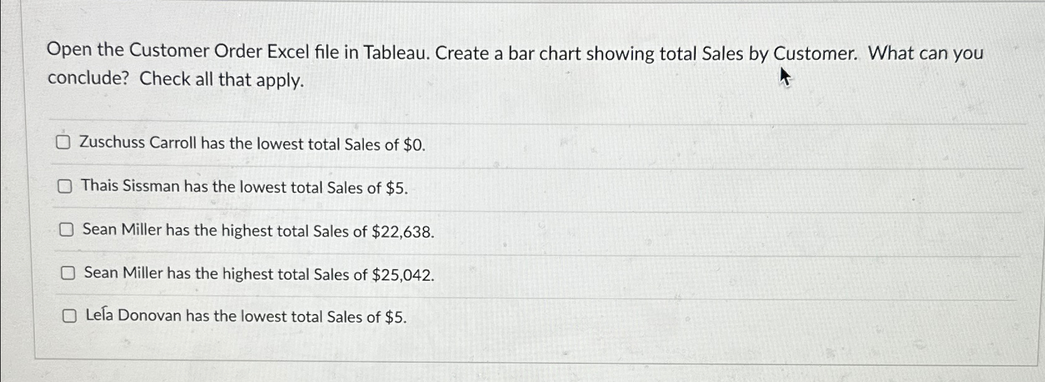This screenshot has height=382, width=1045.
Task: Click the $22,638 Sean Miller statement
Action: point(258,231)
